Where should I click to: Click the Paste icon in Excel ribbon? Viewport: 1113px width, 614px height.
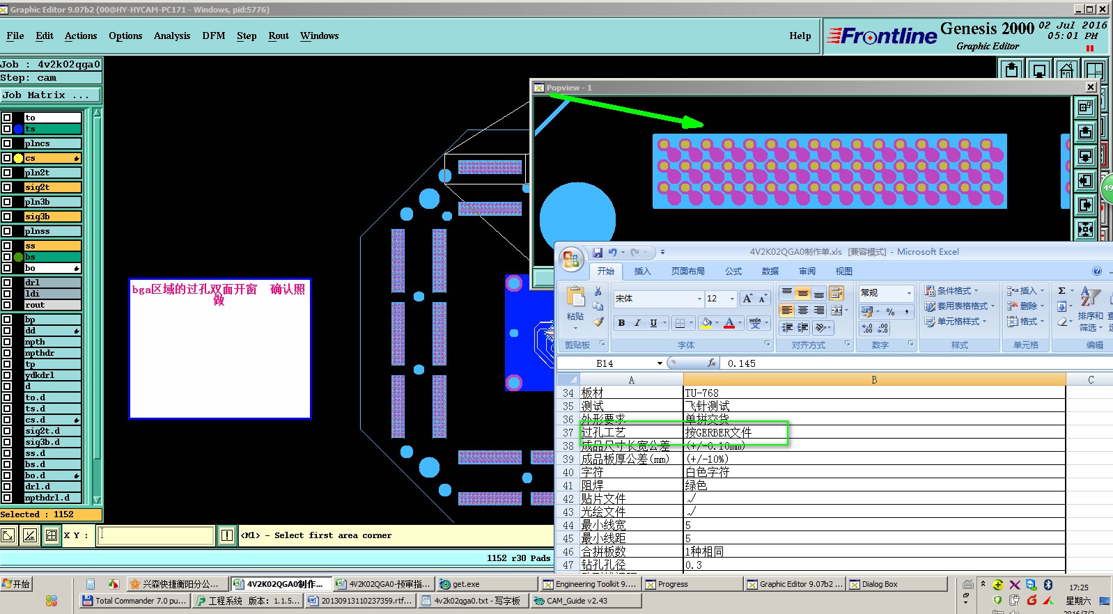(x=575, y=297)
